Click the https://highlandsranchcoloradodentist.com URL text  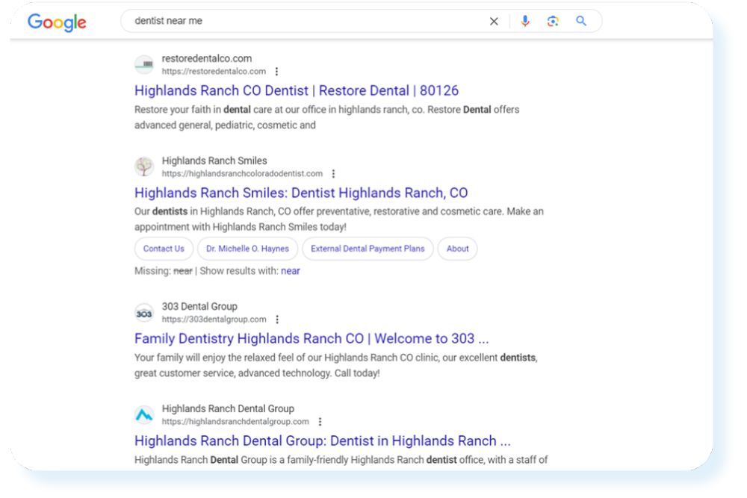click(x=242, y=174)
